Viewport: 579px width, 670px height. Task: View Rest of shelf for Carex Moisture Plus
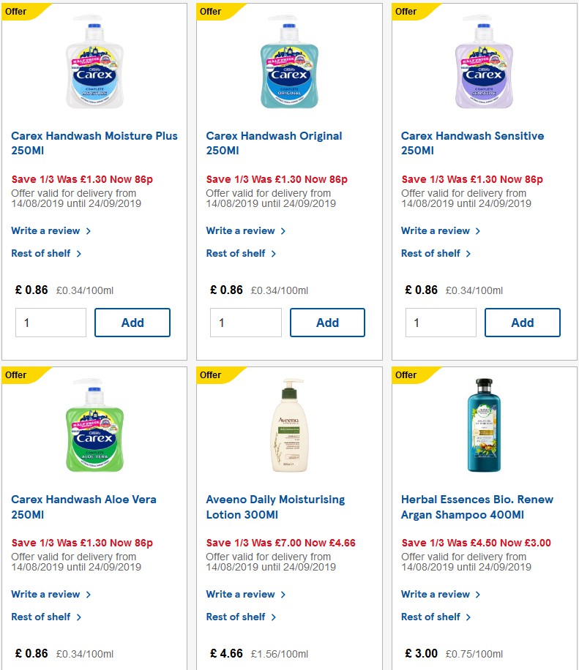coord(42,253)
